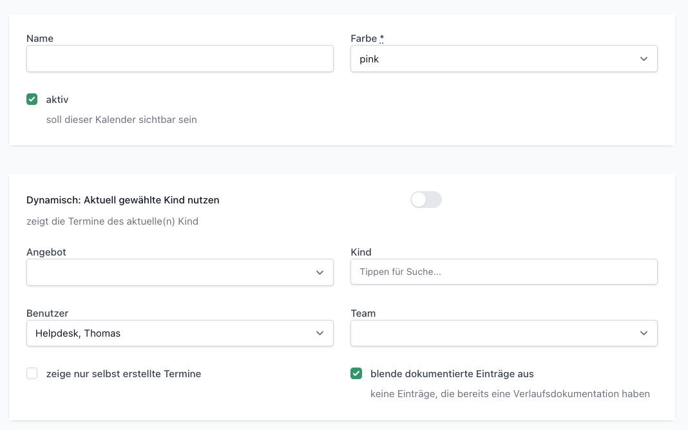Enable the Dynamisch aktuell gewählte Kind switch

click(x=426, y=200)
